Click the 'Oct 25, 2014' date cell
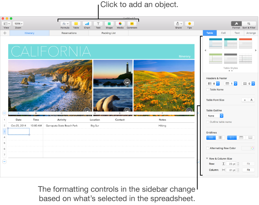The height and width of the screenshot is (205, 259). pyautogui.click(x=18, y=126)
